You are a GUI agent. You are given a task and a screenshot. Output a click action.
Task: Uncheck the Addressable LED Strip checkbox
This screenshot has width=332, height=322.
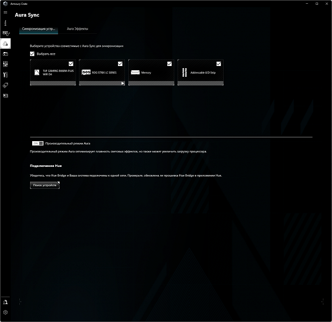[219, 64]
